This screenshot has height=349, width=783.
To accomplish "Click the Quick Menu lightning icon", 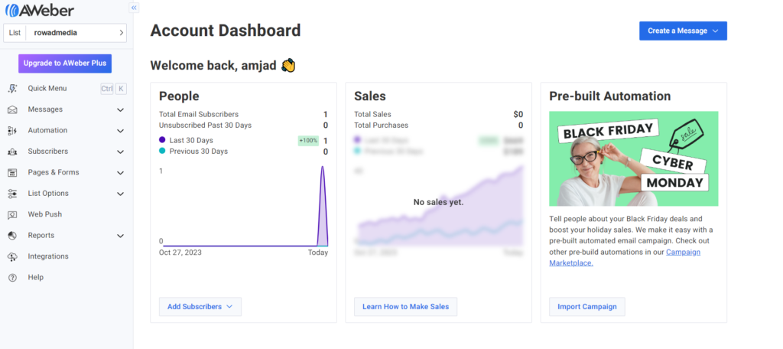I will click(12, 89).
